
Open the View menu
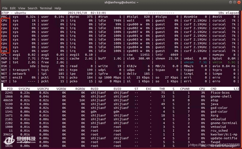click(x=22, y=8)
